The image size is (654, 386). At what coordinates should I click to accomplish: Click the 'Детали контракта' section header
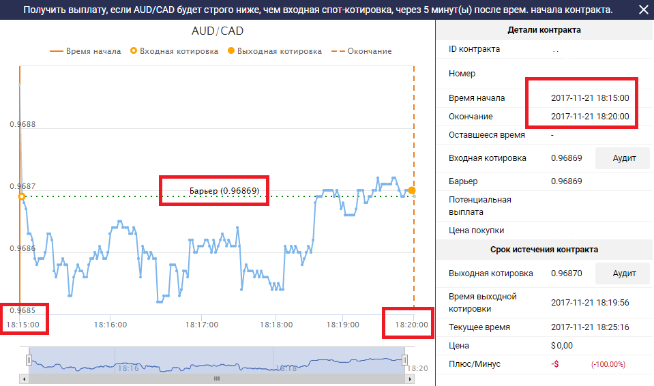coord(544,30)
